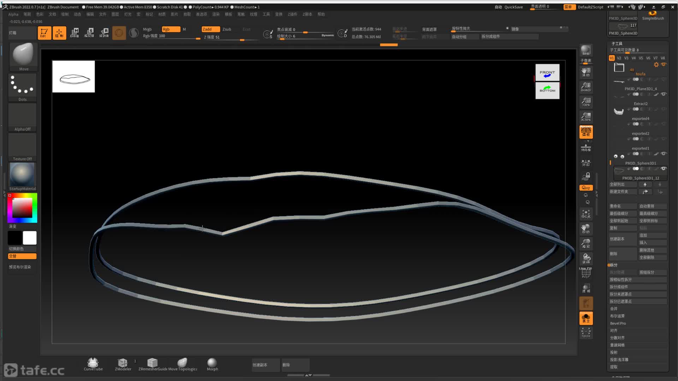Collapse the 拆分 (Split) section
The height and width of the screenshot is (381, 678).
coord(614,265)
